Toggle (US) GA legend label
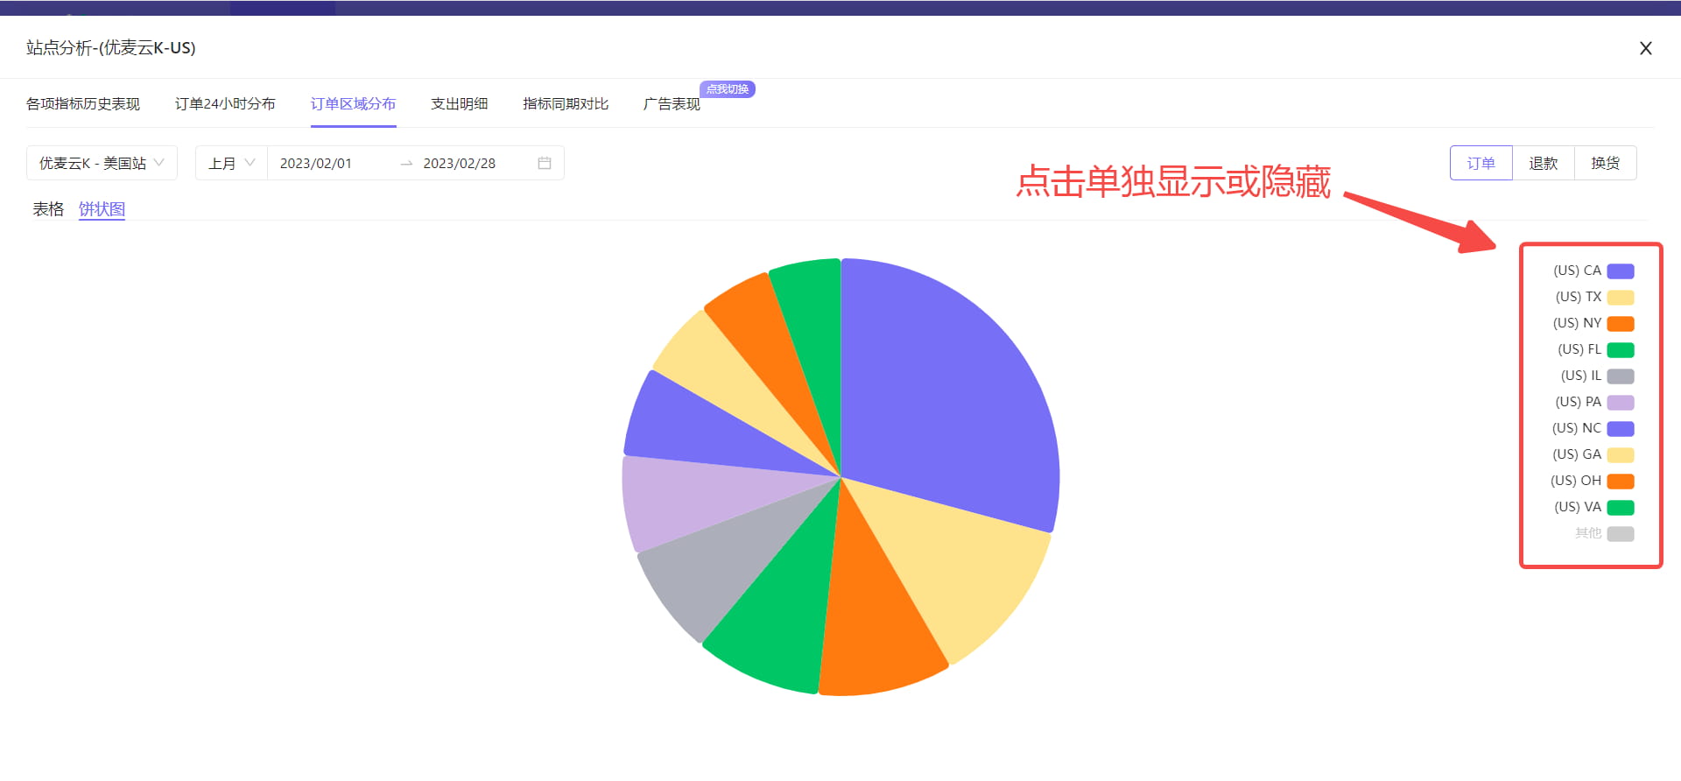Screen dimensions: 1681x781 click(x=1577, y=454)
